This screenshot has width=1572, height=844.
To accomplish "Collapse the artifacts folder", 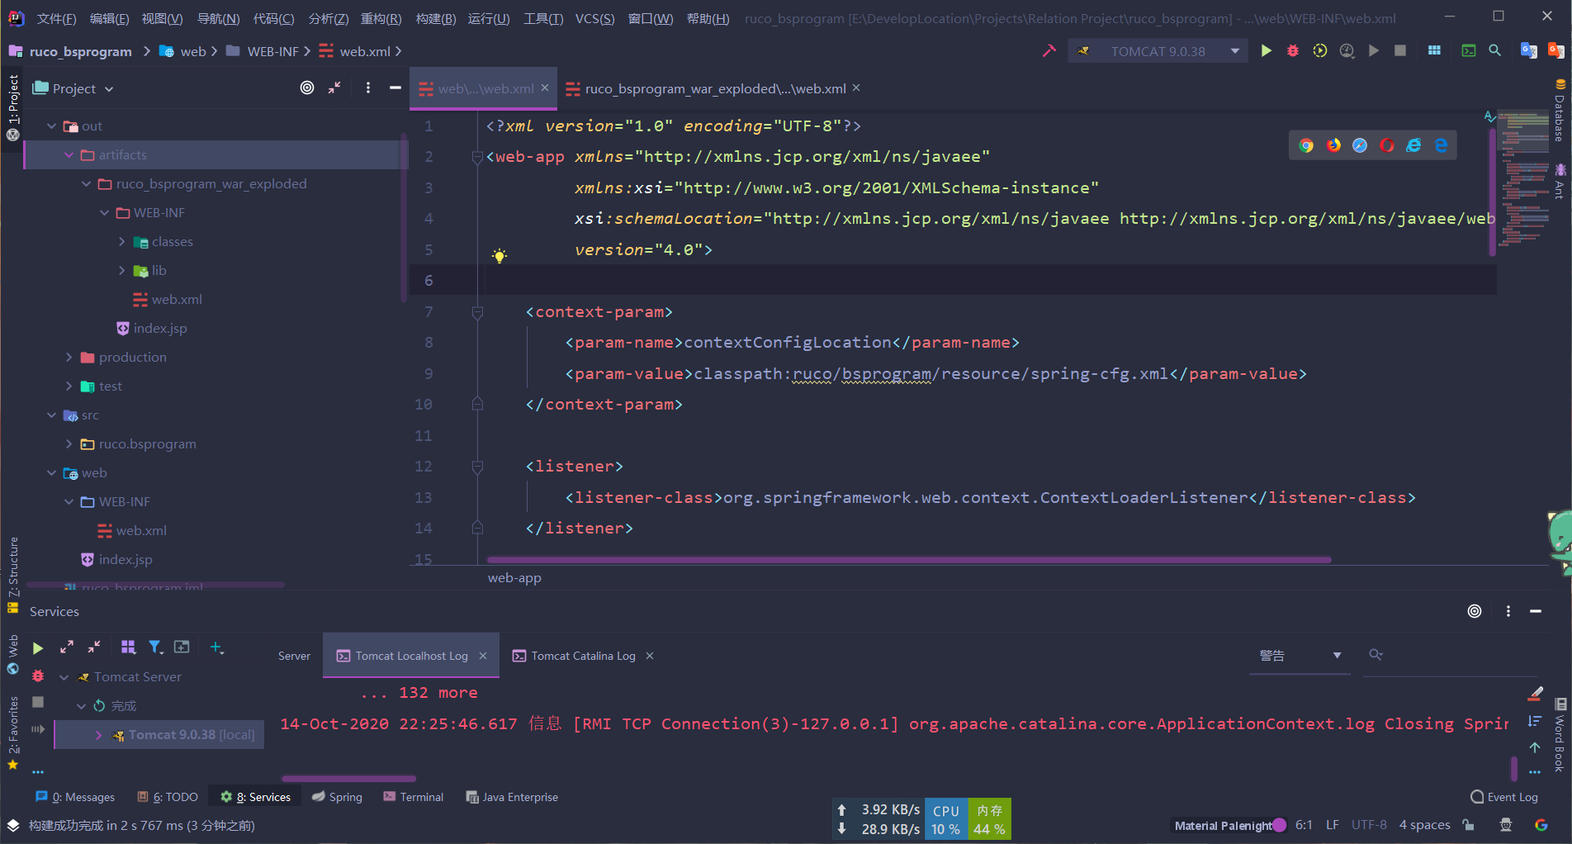I will point(69,154).
